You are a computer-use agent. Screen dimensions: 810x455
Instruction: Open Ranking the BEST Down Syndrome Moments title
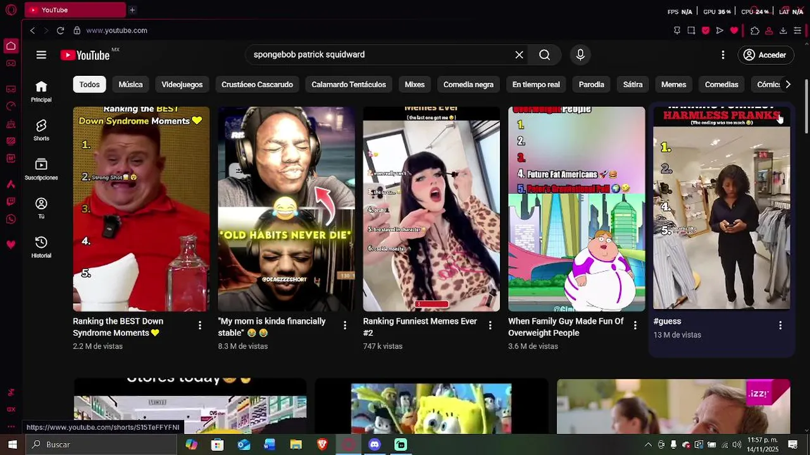[118, 327]
